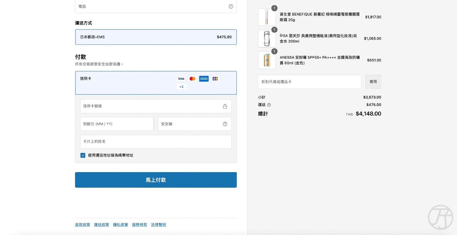Viewport: 457px width, 235px height.
Task: Focus the 到期日 expiry date field
Action: pos(117,124)
